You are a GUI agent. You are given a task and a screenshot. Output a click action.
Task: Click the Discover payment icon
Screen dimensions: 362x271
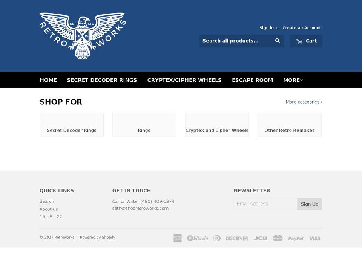(x=237, y=238)
